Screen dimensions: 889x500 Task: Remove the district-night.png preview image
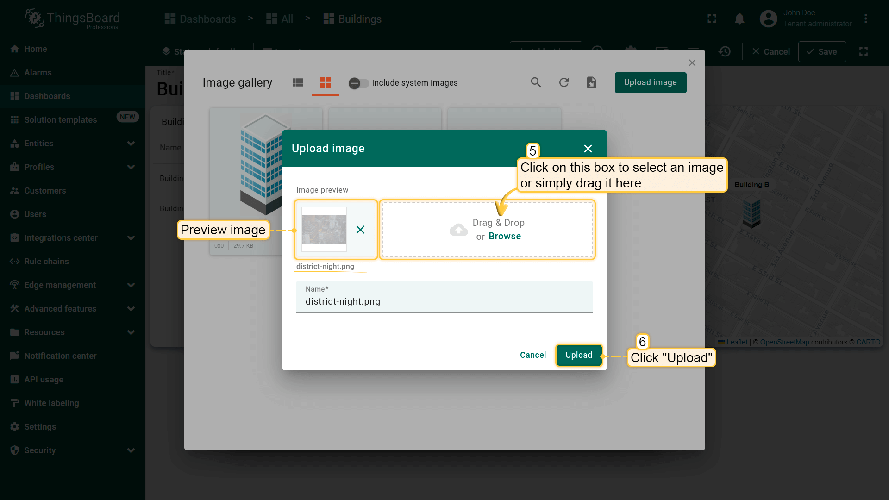coord(360,230)
